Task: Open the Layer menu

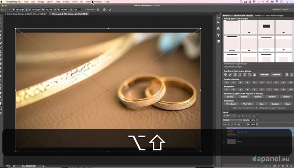Action: click(49, 2)
